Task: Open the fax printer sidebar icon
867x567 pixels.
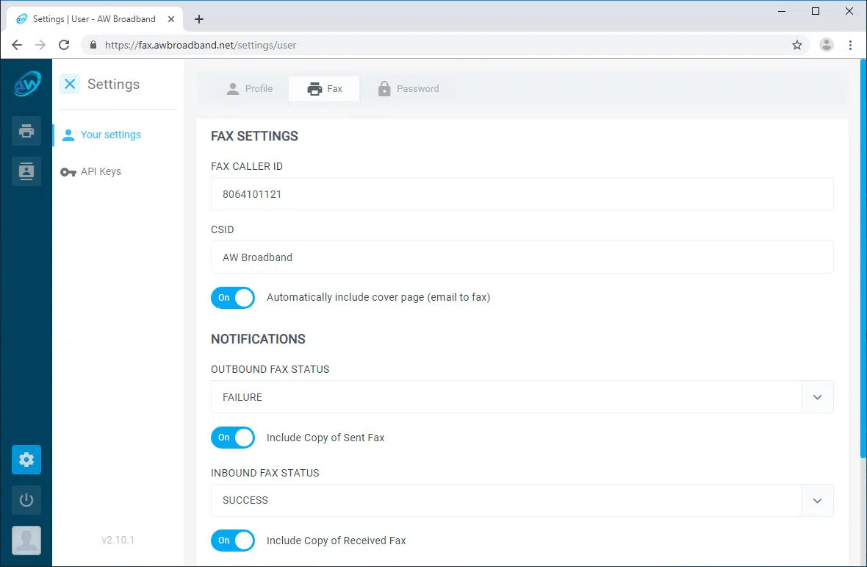Action: point(26,131)
